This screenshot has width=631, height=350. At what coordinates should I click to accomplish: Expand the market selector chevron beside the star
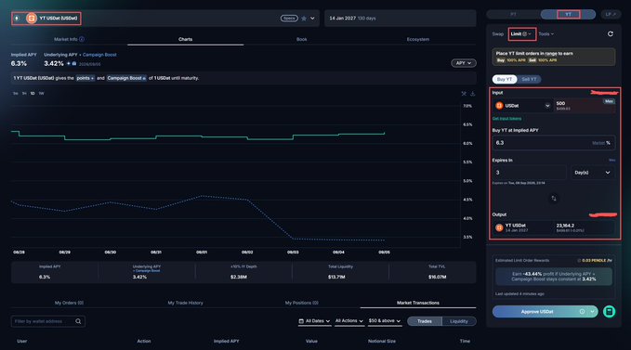pyautogui.click(x=312, y=19)
